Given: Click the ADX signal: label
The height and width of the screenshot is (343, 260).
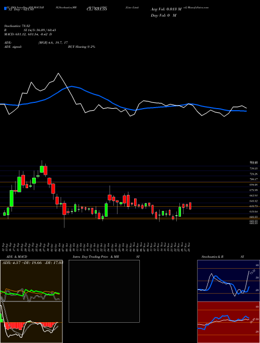Looking at the screenshot, I should 12,47.
